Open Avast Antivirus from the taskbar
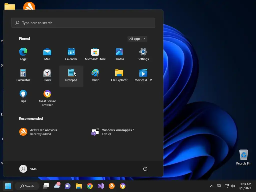Screen dimensions: 256x192 point(112,186)
